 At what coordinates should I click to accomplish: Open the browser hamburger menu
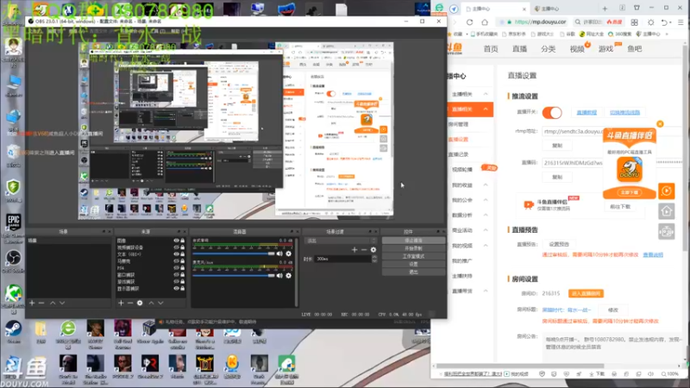coord(681,22)
